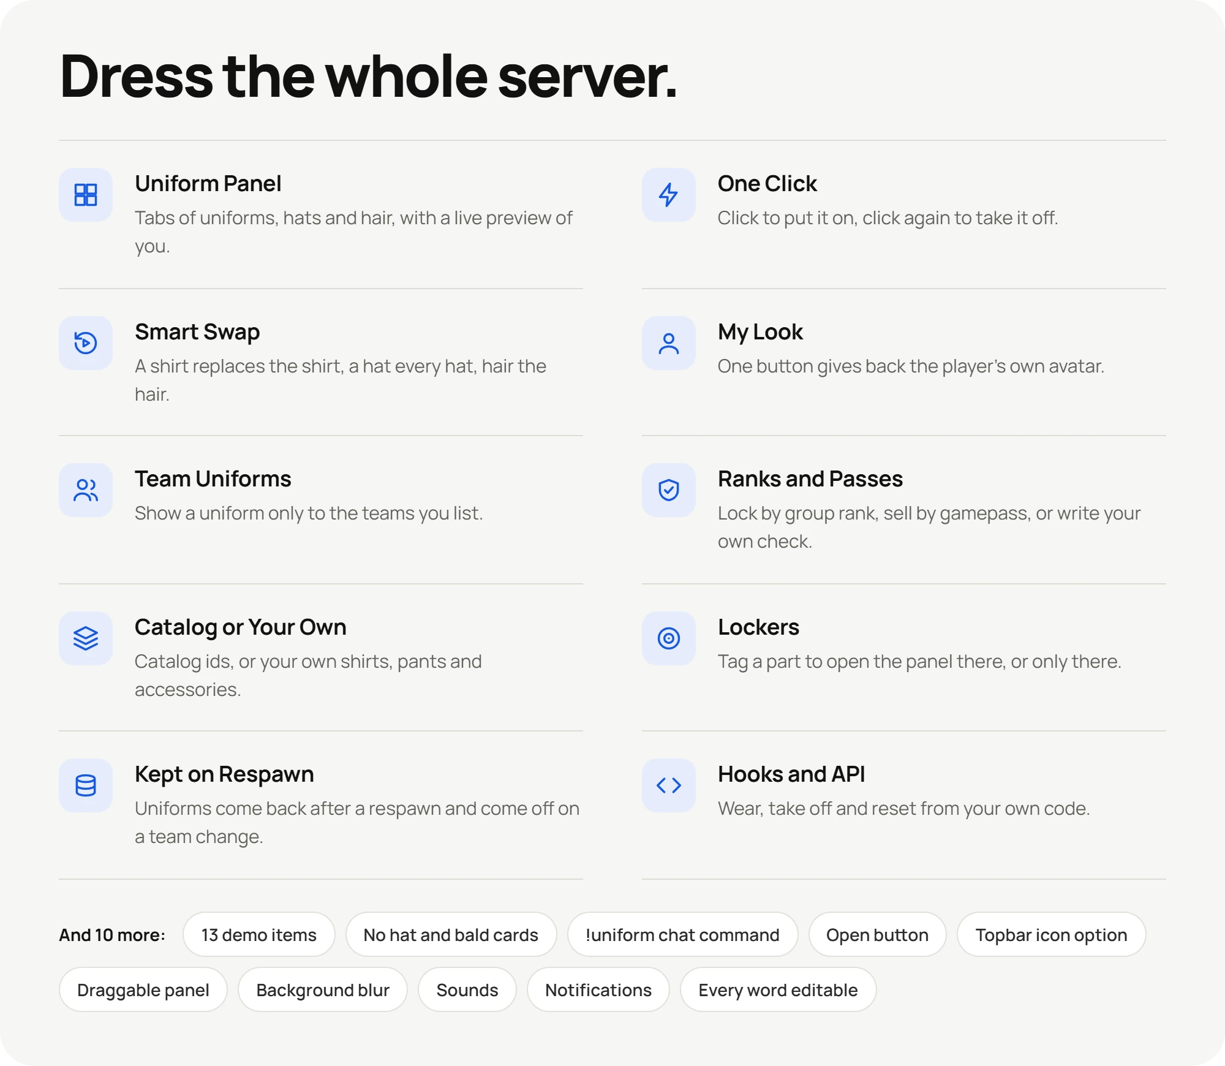The width and height of the screenshot is (1225, 1066).
Task: Click the Team Uniforms people icon
Action: 86,490
